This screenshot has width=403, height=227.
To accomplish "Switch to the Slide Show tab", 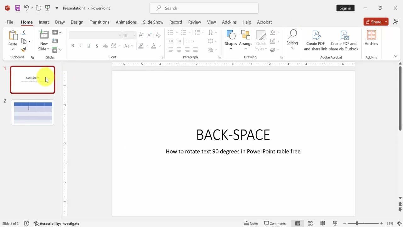I will (x=153, y=22).
